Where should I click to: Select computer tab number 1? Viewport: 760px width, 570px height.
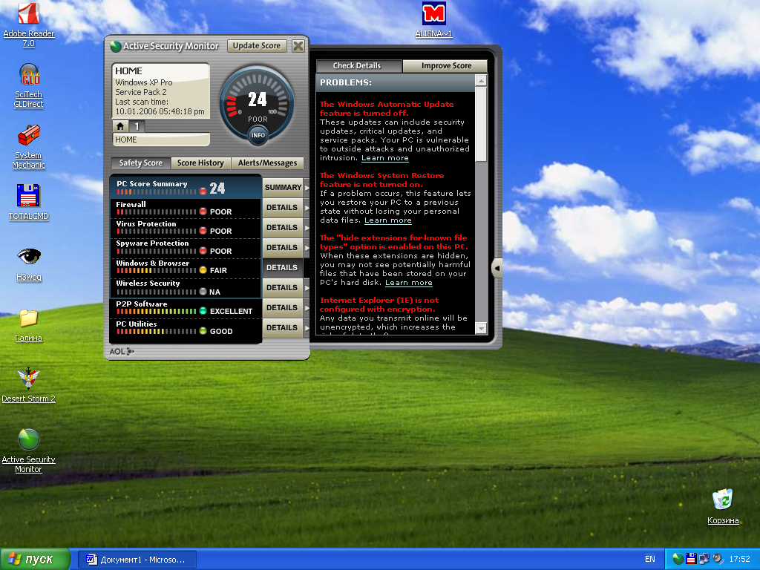tap(137, 126)
